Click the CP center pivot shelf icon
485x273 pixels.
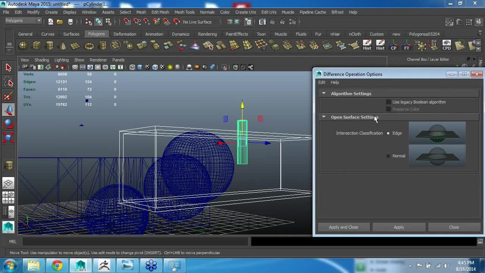click(393, 45)
